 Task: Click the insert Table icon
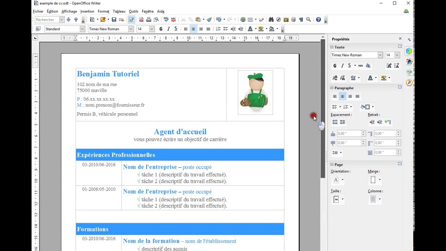(250, 20)
